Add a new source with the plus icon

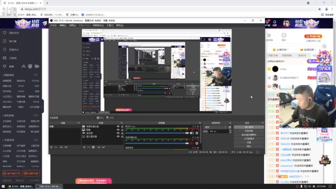[84, 147]
